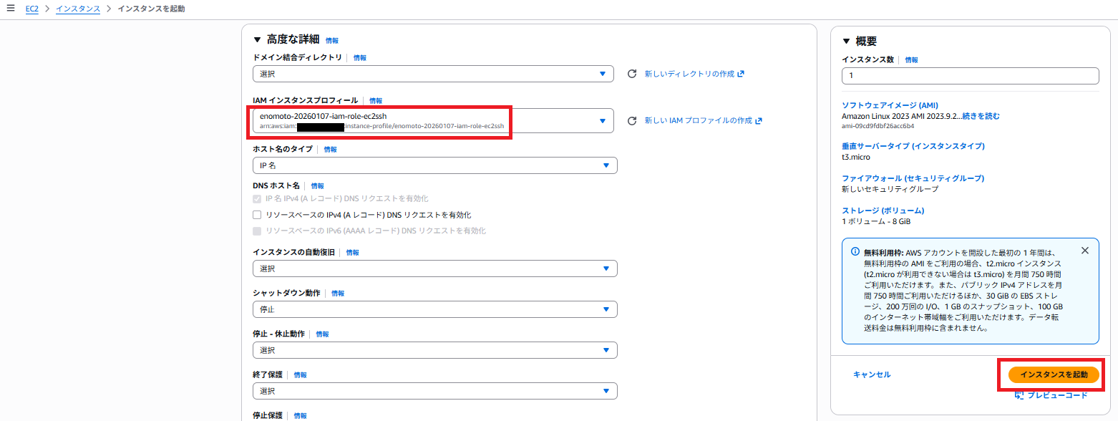This screenshot has height=421, width=1118.
Task: Go to EC2 in the breadcrumb
Action: (x=31, y=9)
